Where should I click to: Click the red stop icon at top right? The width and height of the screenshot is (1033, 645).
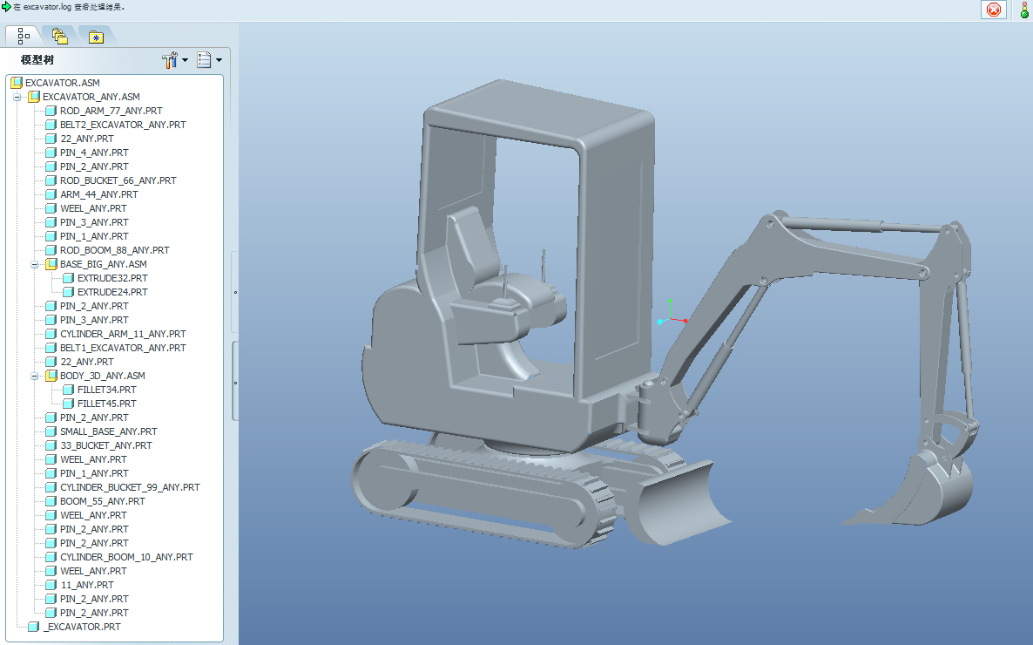click(x=994, y=10)
